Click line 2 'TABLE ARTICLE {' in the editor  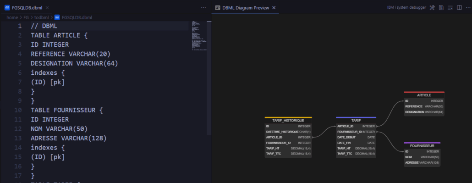(x=59, y=35)
